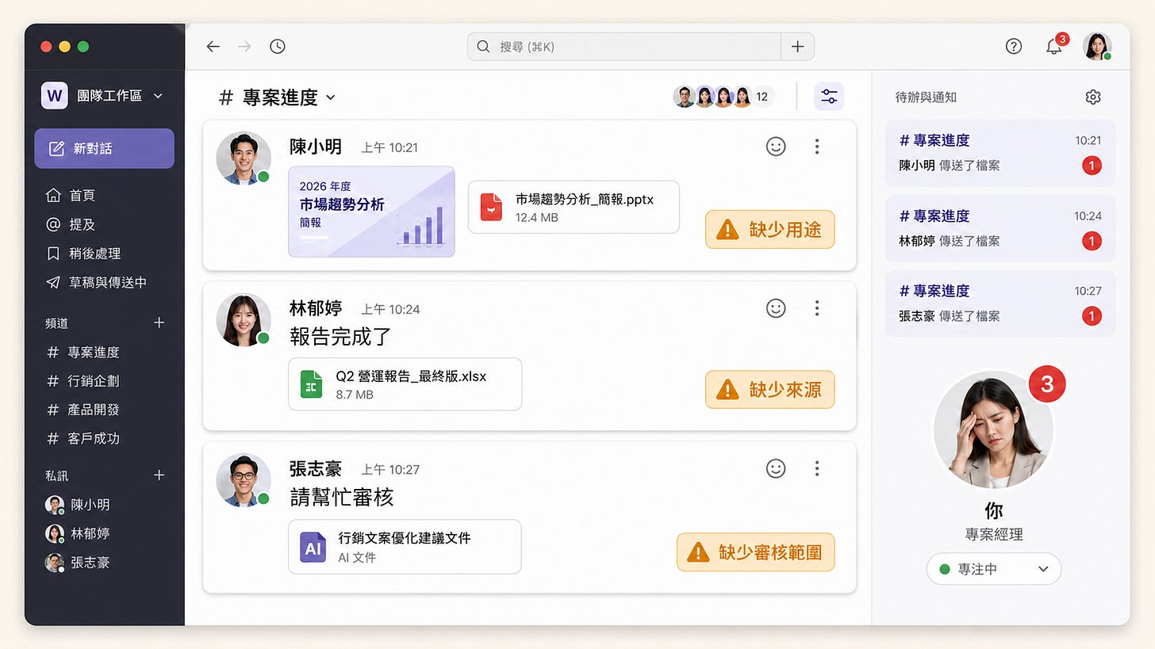Click the red PowerPoint file icon

pos(491,207)
